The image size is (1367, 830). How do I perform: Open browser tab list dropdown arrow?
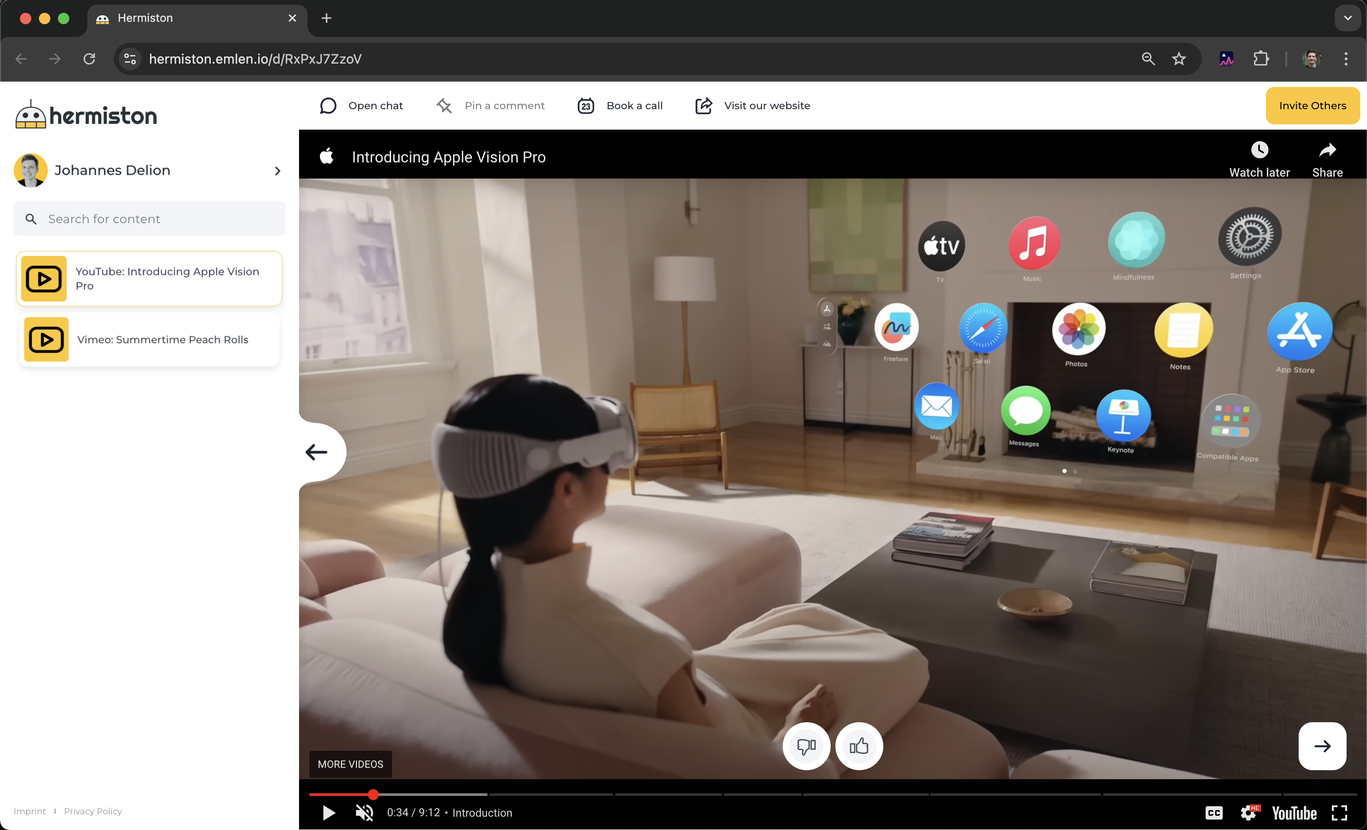click(x=1347, y=18)
